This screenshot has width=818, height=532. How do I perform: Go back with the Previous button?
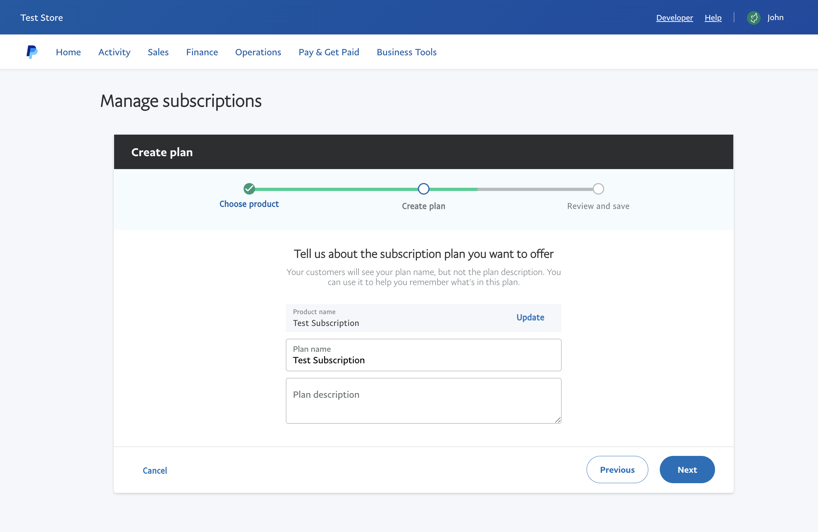[x=617, y=470]
